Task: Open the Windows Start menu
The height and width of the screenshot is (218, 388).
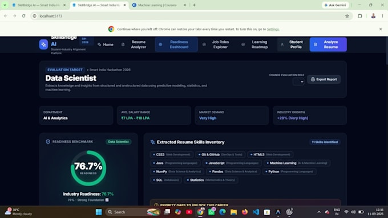Action: [x=99, y=212]
